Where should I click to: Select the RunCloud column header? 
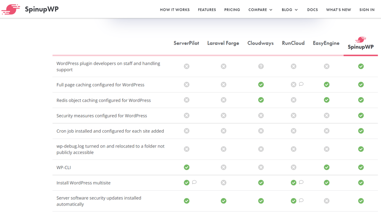(293, 43)
